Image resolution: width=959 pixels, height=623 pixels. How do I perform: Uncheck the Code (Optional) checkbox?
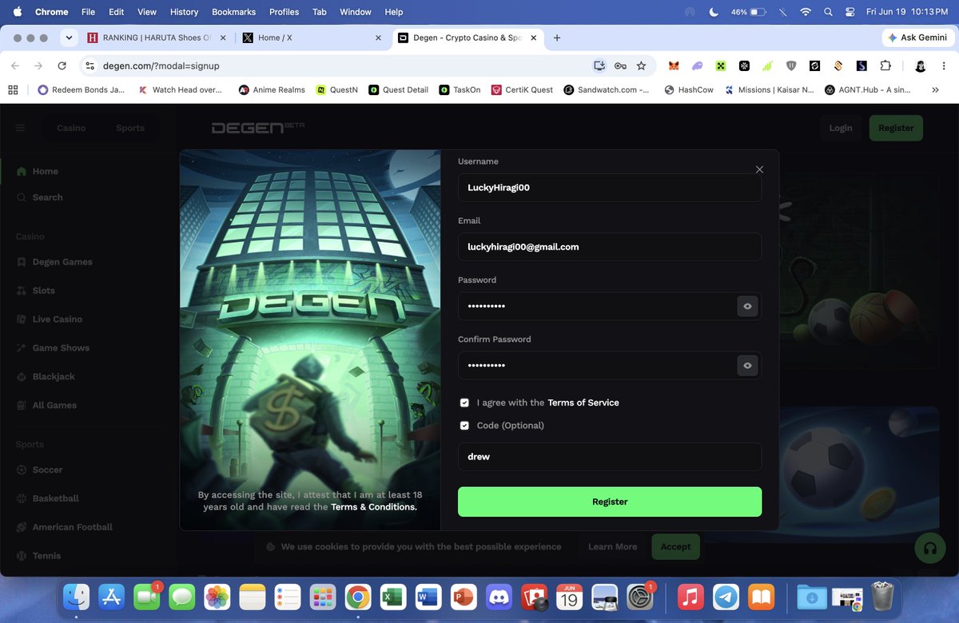(x=464, y=426)
